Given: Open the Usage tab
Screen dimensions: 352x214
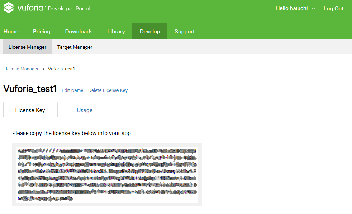Looking at the screenshot, I should 85,110.
